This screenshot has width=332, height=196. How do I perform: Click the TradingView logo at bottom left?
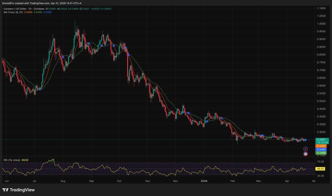click(18, 190)
